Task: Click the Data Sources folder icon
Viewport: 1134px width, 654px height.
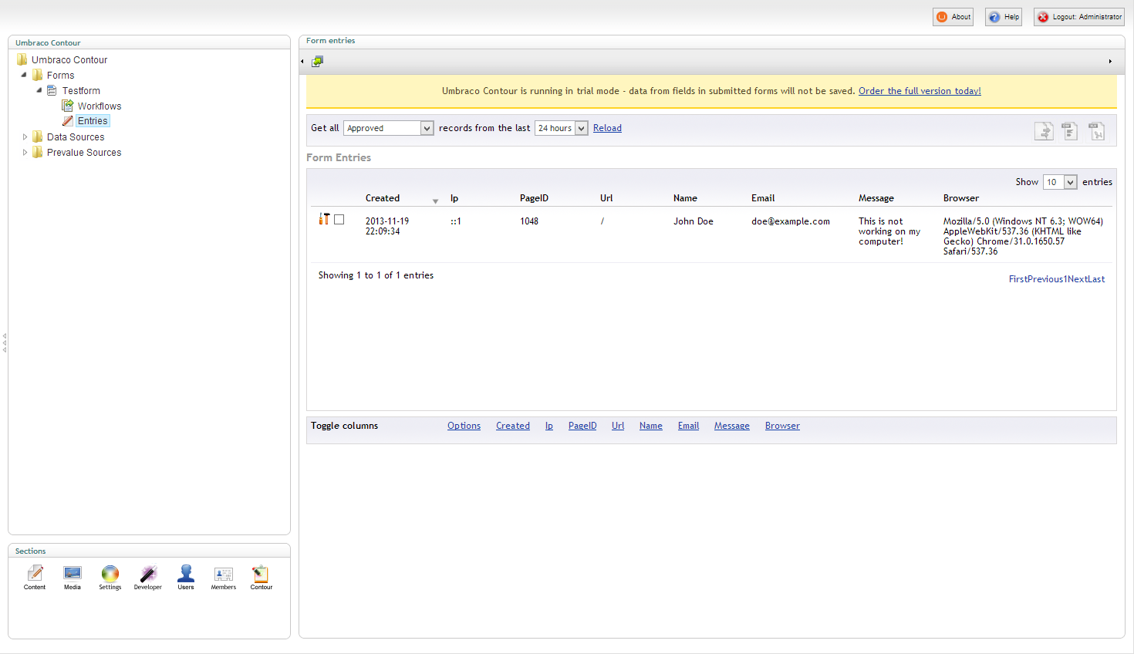Action: (x=37, y=137)
